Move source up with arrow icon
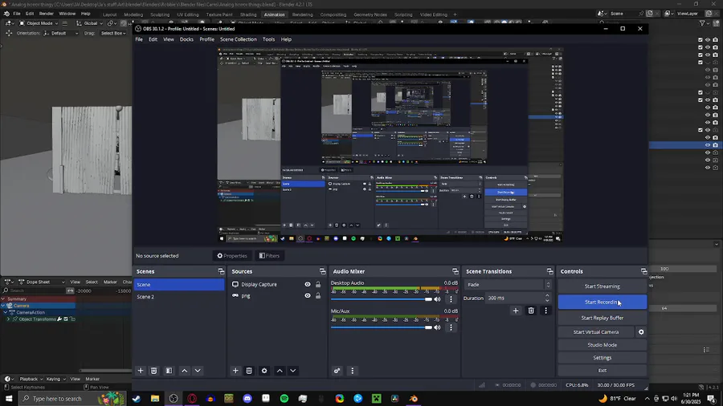This screenshot has width=723, height=406. (280, 371)
